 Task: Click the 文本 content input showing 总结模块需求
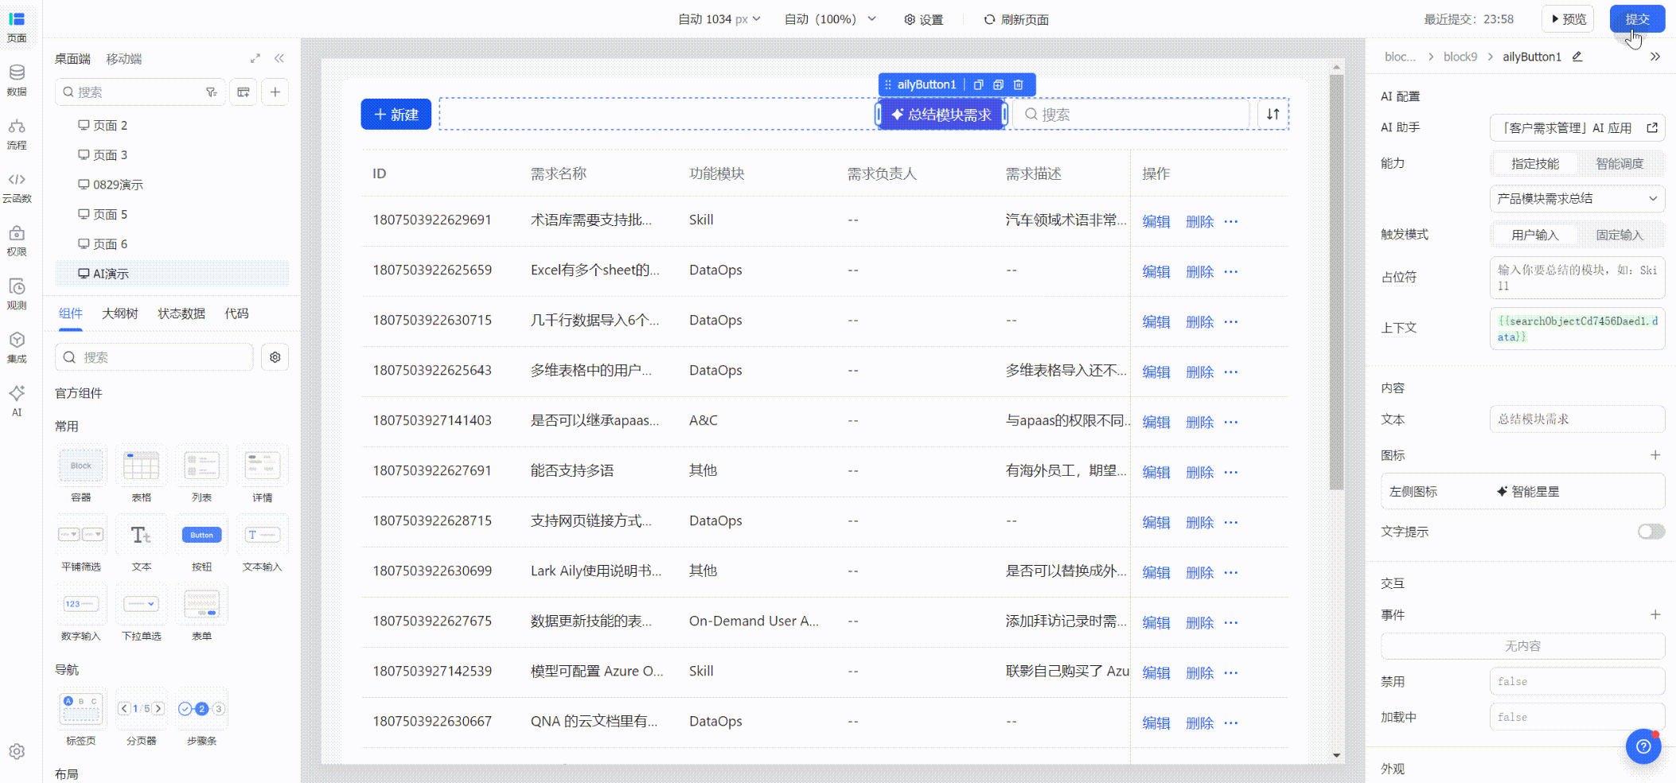coord(1577,419)
